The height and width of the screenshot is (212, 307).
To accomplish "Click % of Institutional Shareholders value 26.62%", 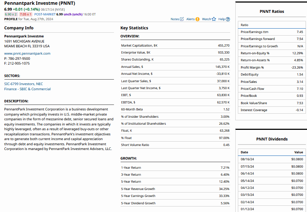I will [224, 124].
